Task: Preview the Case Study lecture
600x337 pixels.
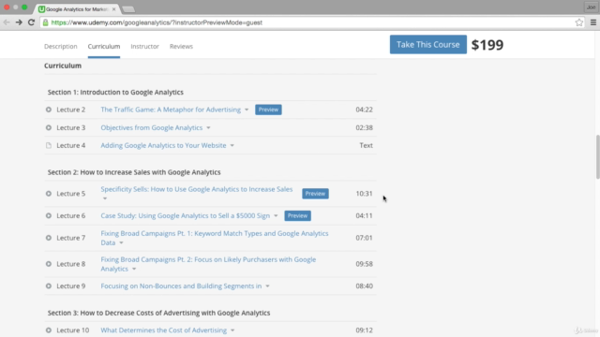Action: click(298, 216)
